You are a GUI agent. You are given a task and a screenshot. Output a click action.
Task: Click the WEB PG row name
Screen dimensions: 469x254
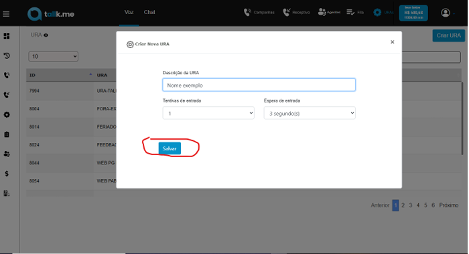coord(106,163)
